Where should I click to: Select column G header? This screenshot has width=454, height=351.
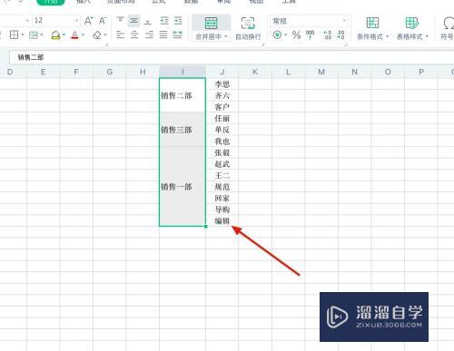[110, 72]
